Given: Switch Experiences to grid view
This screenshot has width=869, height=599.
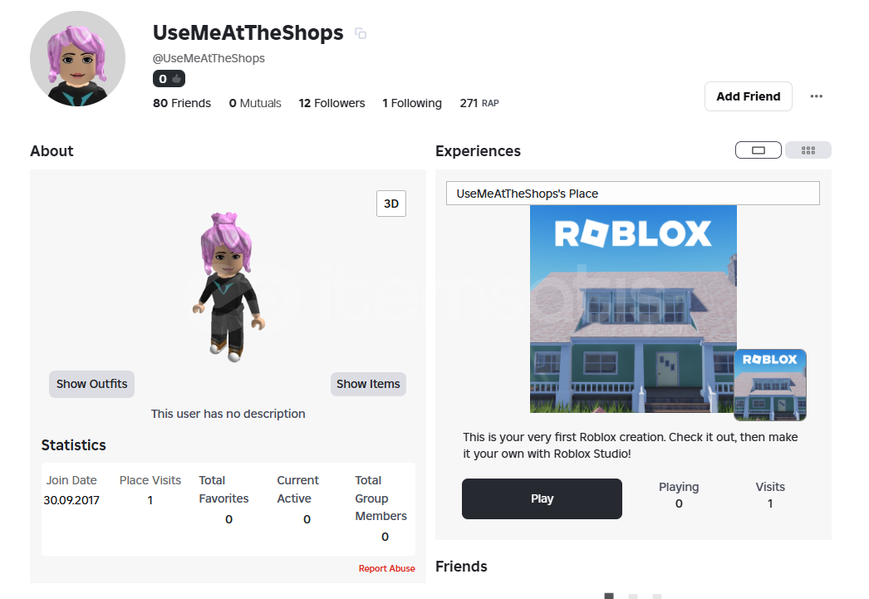Looking at the screenshot, I should (808, 150).
